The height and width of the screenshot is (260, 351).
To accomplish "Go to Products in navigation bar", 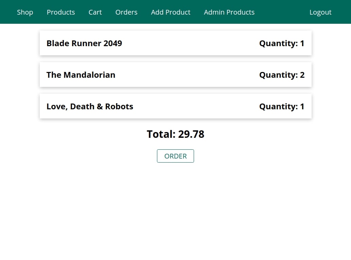I will pos(61,12).
